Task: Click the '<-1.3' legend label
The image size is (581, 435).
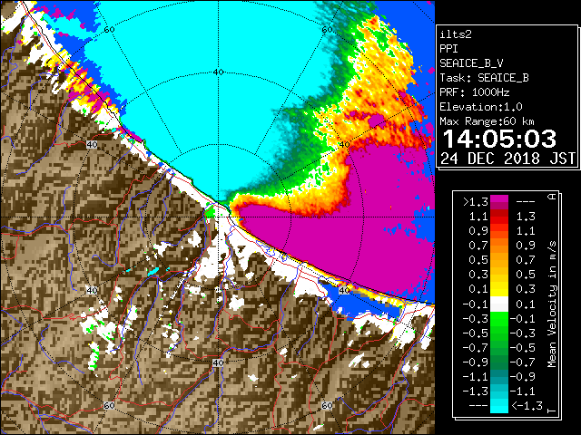Action: pyautogui.click(x=527, y=406)
